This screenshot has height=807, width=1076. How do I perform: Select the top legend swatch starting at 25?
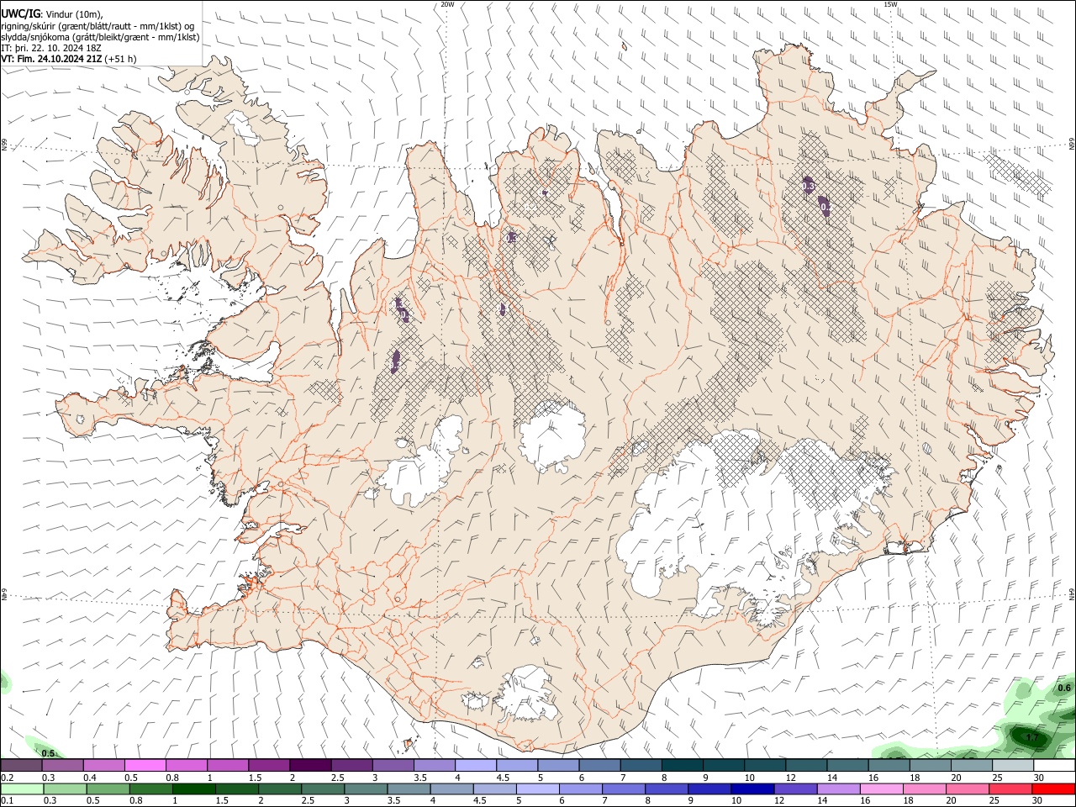click(x=1013, y=765)
